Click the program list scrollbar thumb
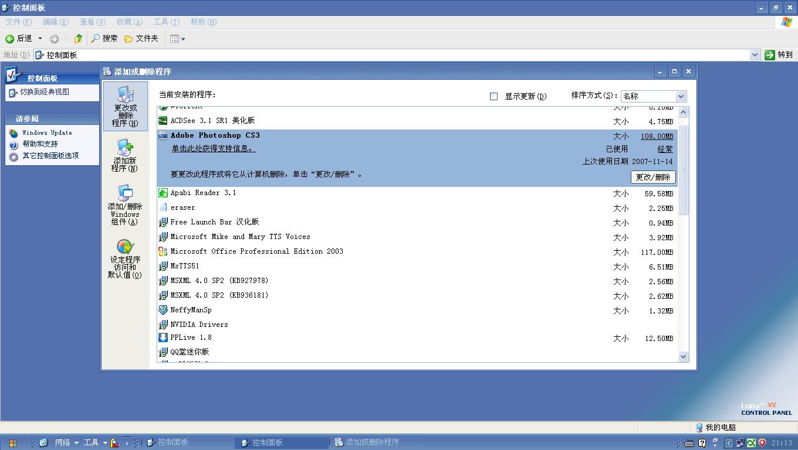 683,169
